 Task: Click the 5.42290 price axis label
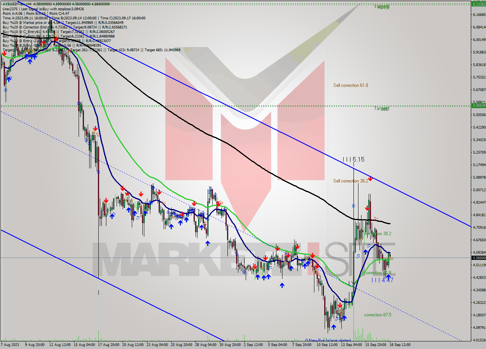click(479, 127)
